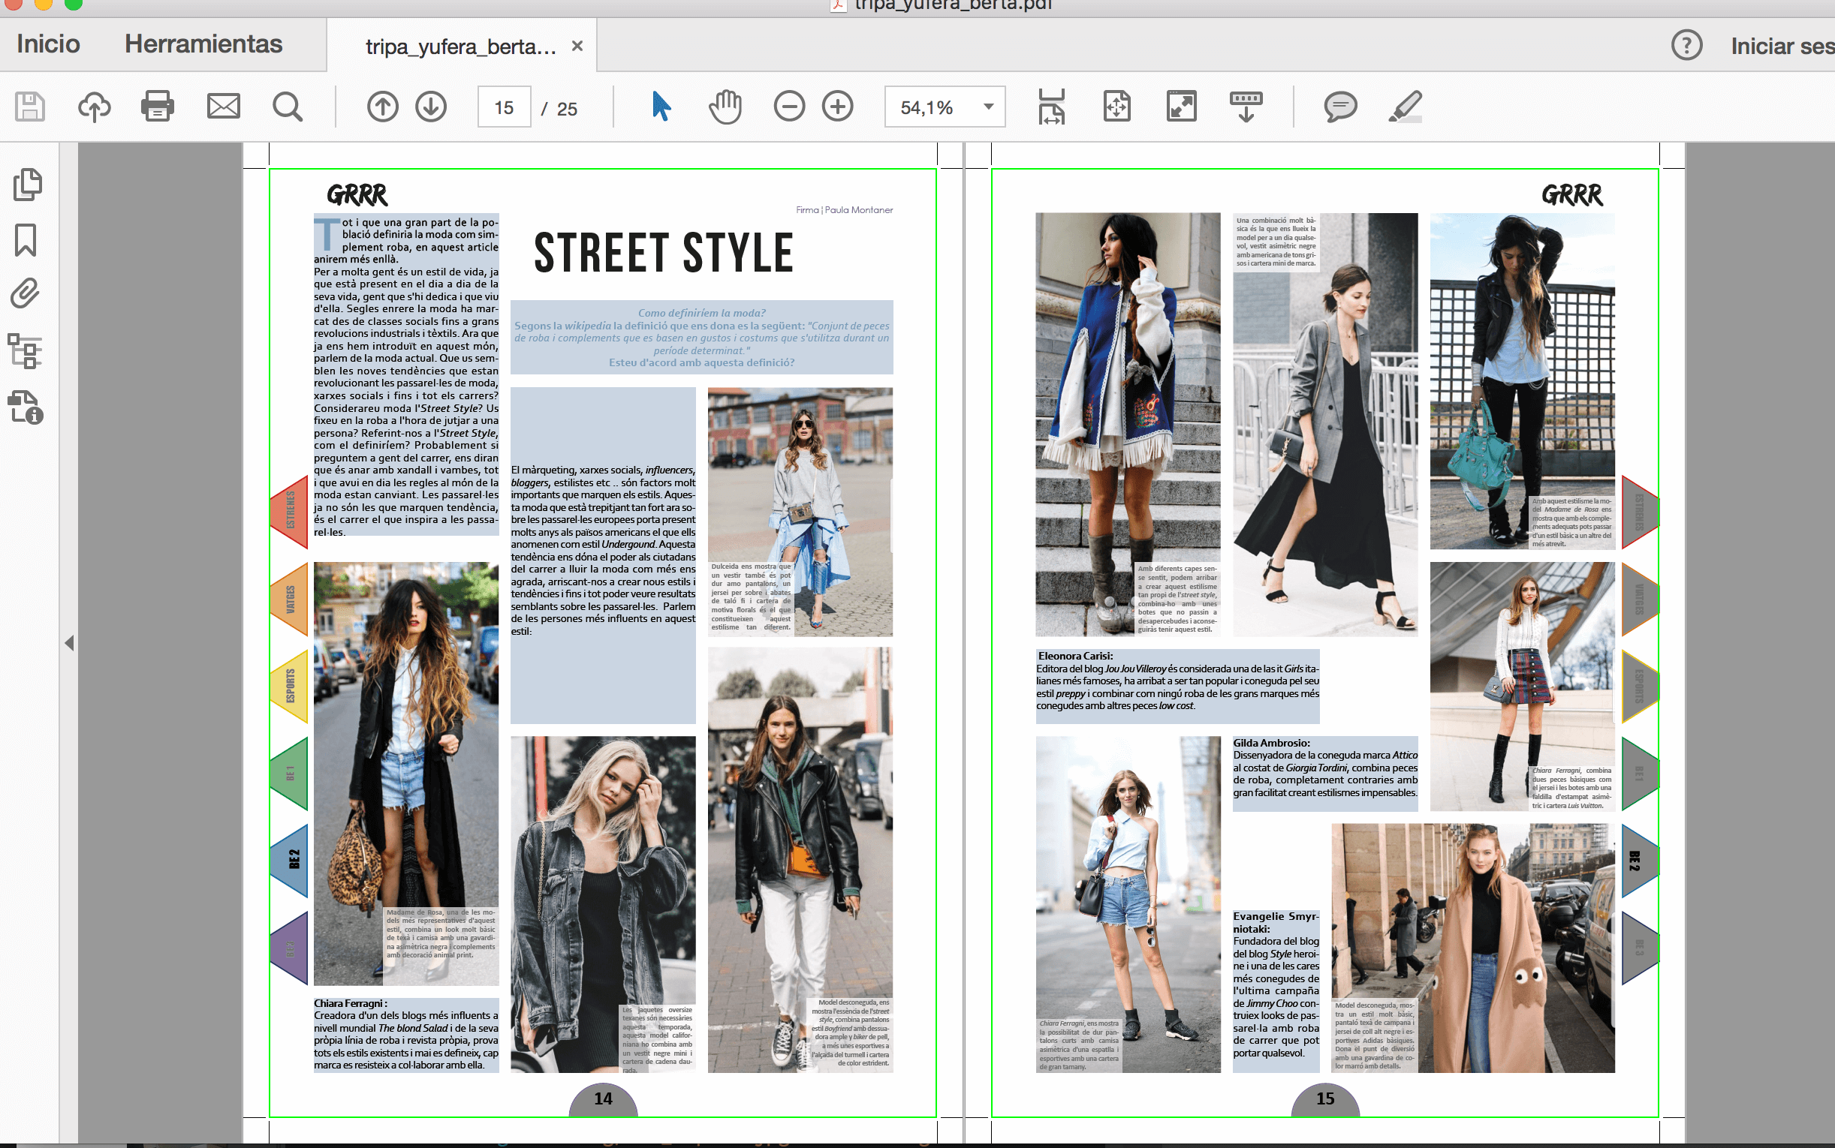Screen dimensions: 1835x1148
Task: Click the BE 2 tab on page 15
Action: click(x=1639, y=860)
